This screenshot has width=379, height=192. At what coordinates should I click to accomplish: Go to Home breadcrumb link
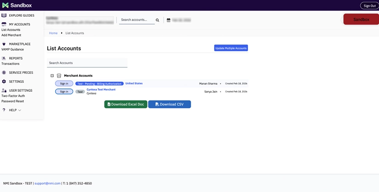pos(53,33)
